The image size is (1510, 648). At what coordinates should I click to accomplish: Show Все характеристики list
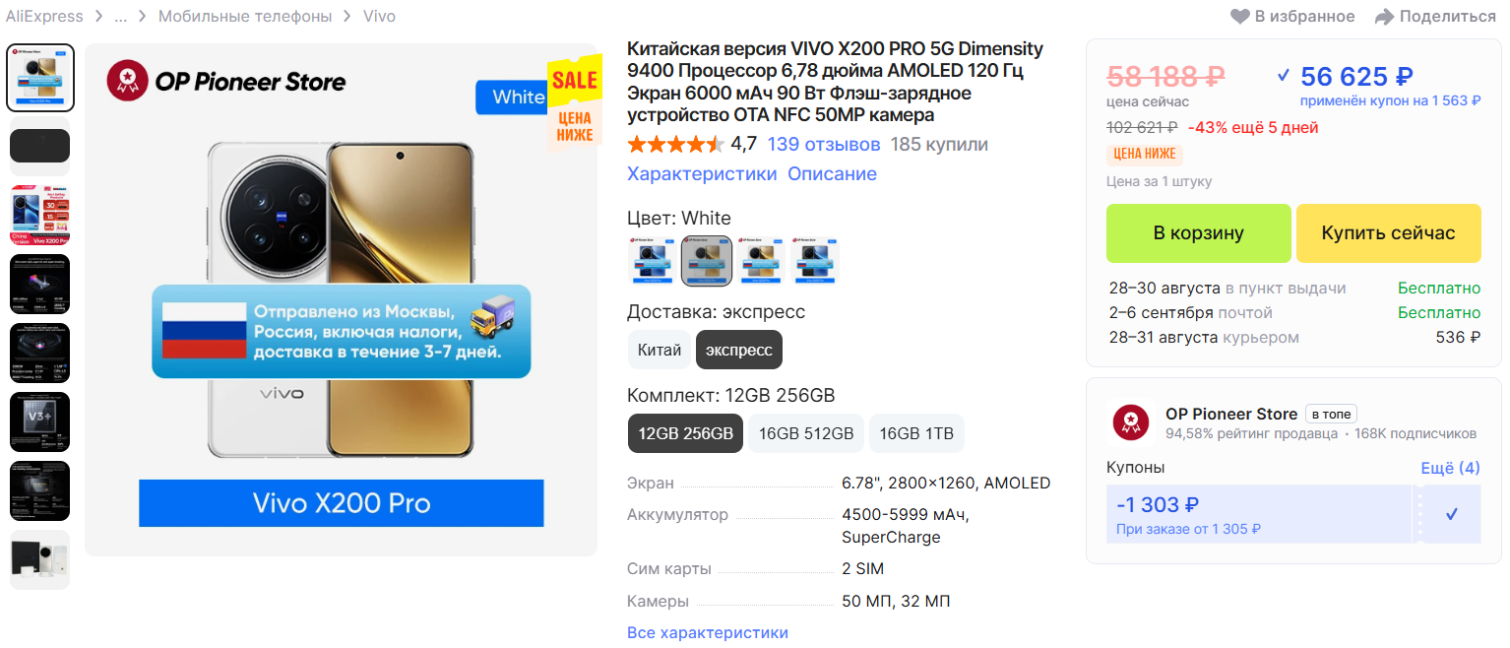pyautogui.click(x=708, y=632)
